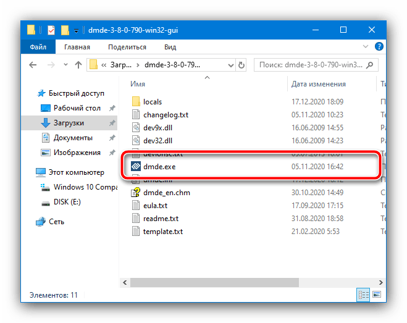Click the pin icon beside Изображения
Screen dimensions: 407x323
(112, 153)
